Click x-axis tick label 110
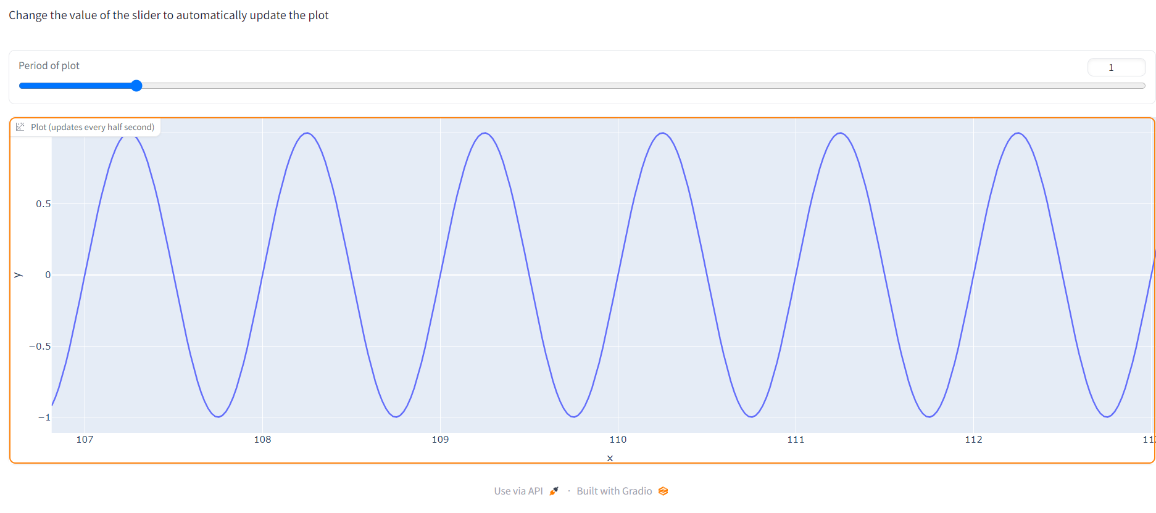The height and width of the screenshot is (513, 1156). 618,439
